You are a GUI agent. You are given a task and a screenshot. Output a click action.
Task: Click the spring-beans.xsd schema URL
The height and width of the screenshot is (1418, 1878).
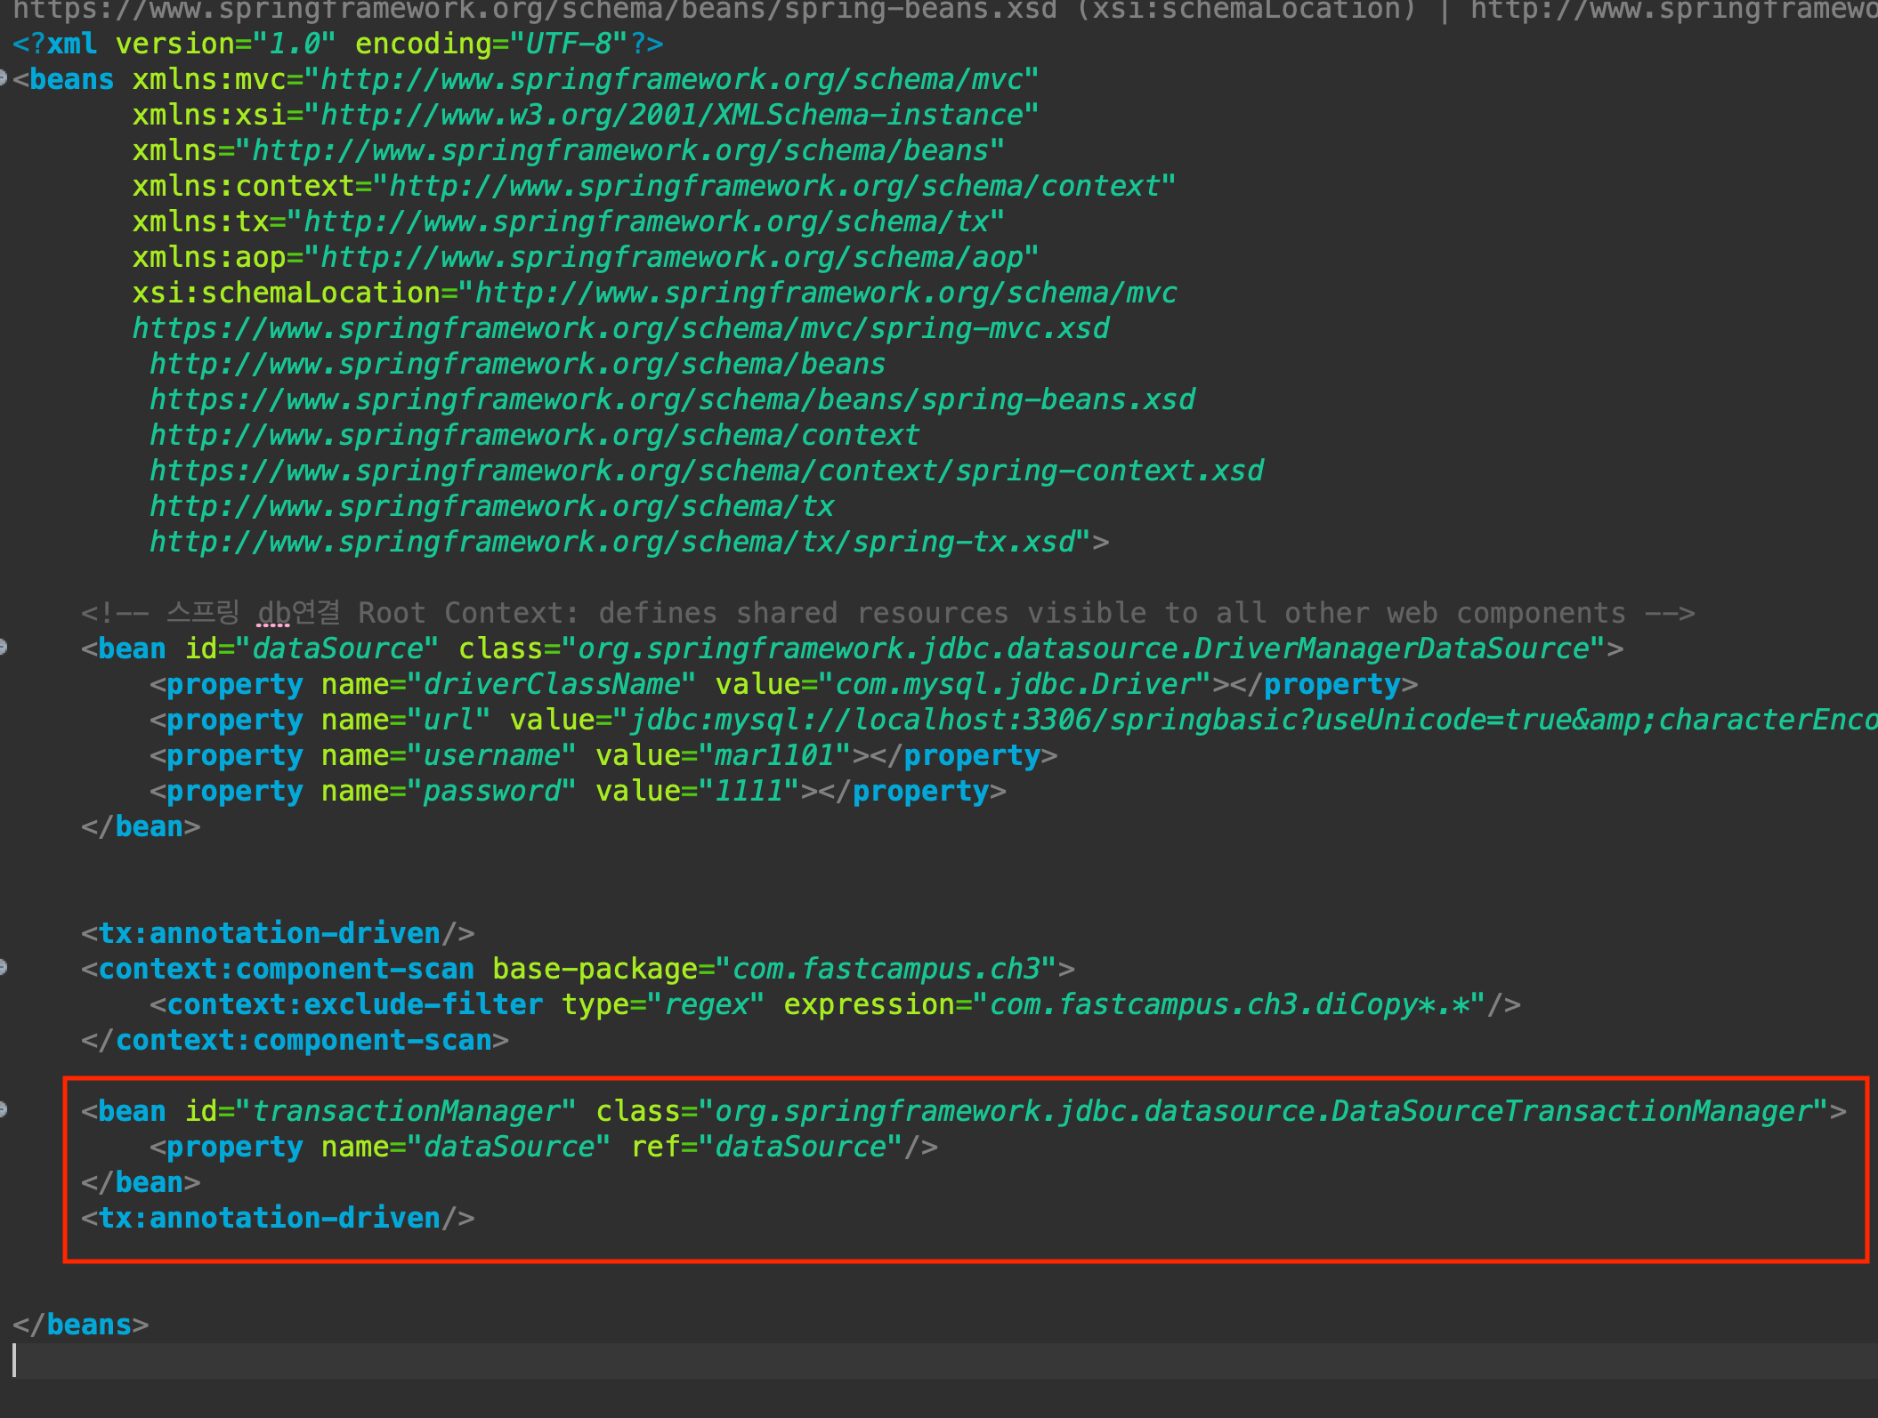pyautogui.click(x=672, y=399)
